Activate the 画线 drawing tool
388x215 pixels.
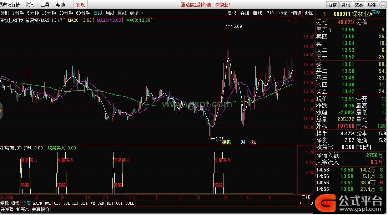(x=258, y=13)
